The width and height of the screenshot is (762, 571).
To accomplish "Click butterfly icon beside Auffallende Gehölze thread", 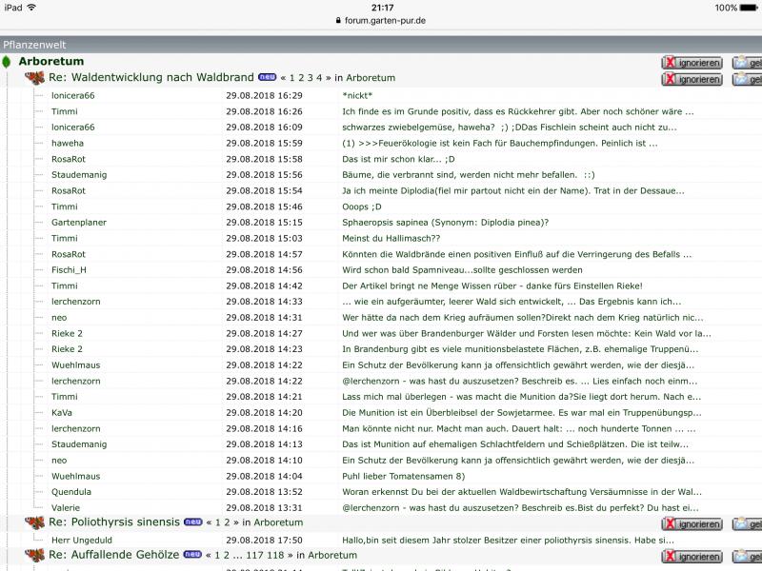I will pos(34,555).
